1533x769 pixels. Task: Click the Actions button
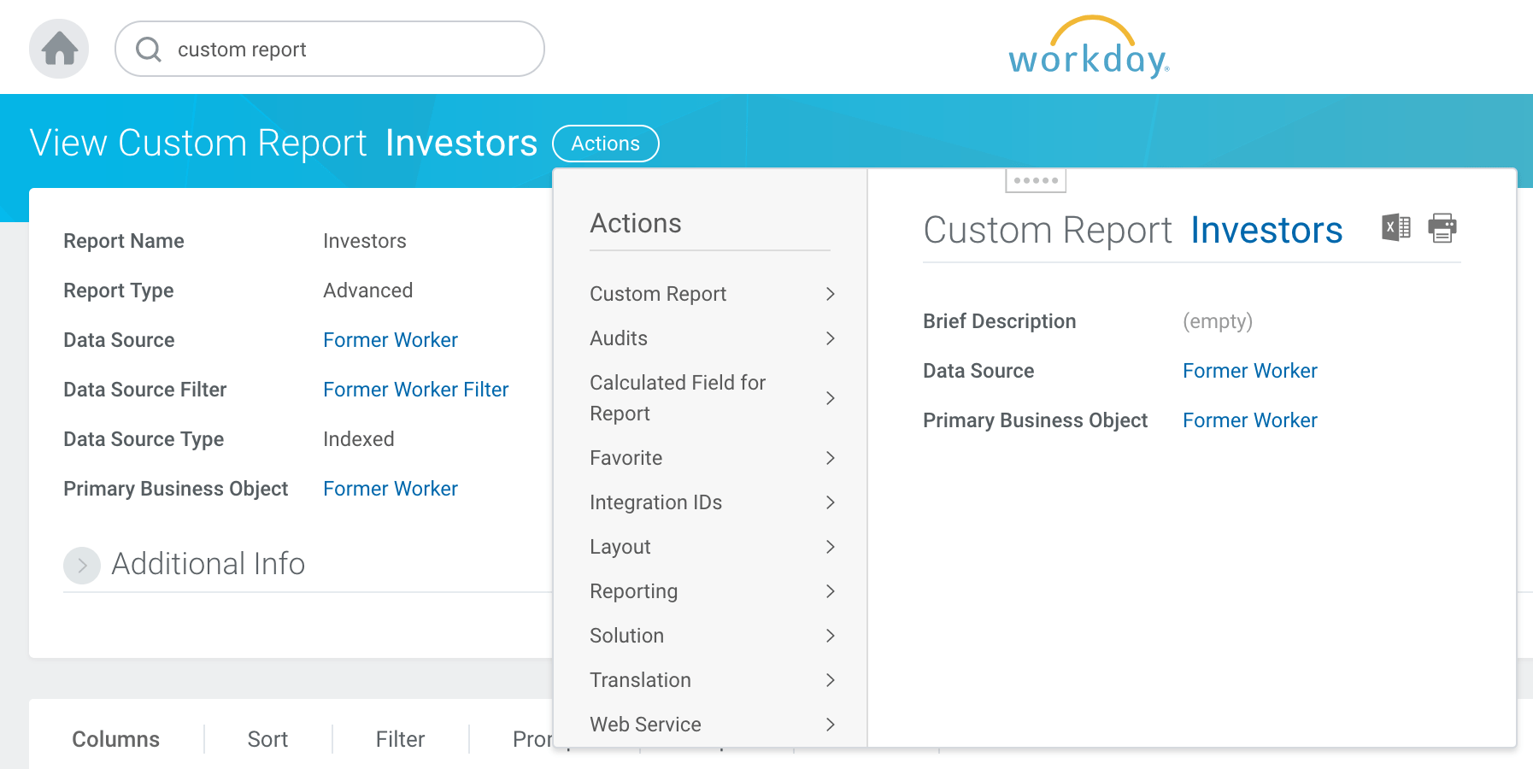(605, 144)
